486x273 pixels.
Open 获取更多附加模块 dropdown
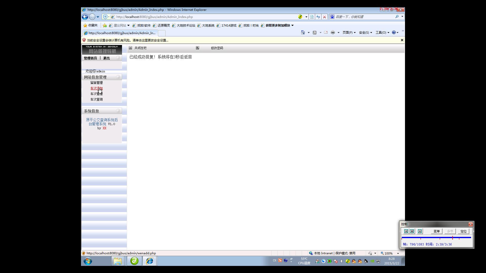pyautogui.click(x=277, y=25)
